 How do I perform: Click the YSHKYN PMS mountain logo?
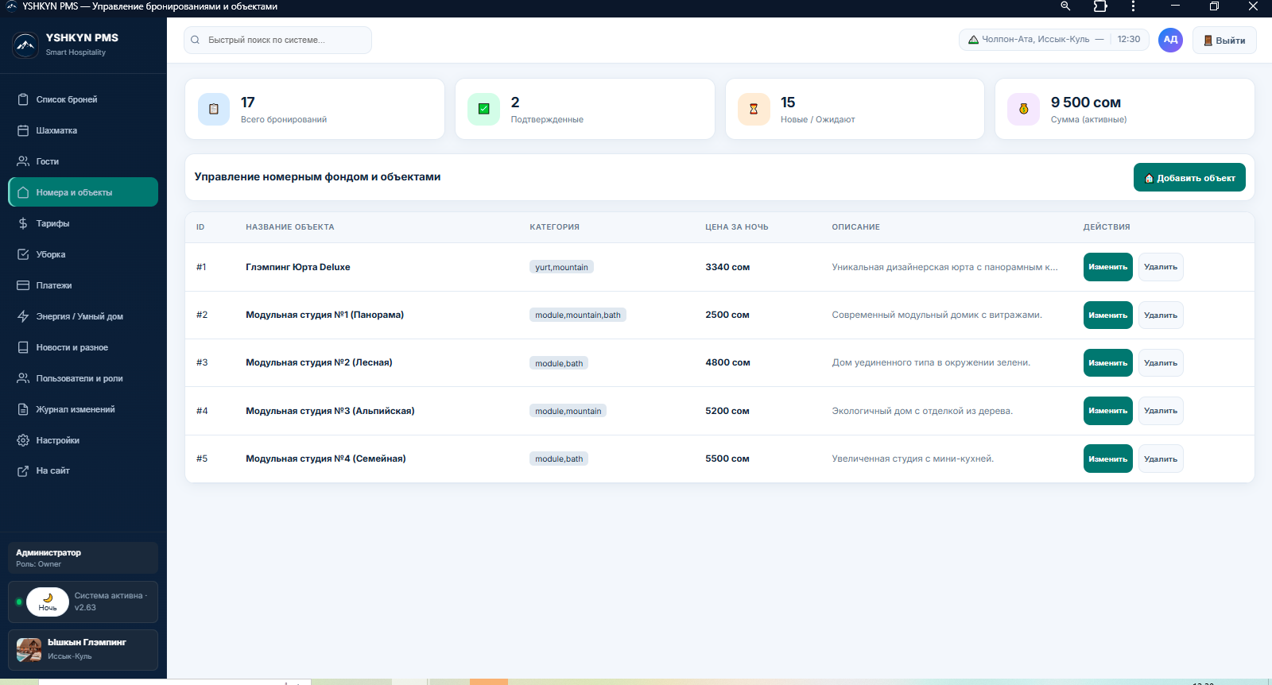coord(25,45)
